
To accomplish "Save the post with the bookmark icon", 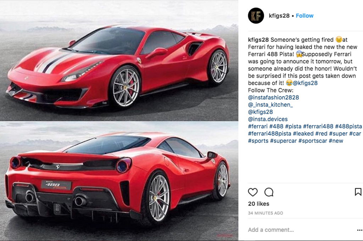I will pyautogui.click(x=358, y=192).
